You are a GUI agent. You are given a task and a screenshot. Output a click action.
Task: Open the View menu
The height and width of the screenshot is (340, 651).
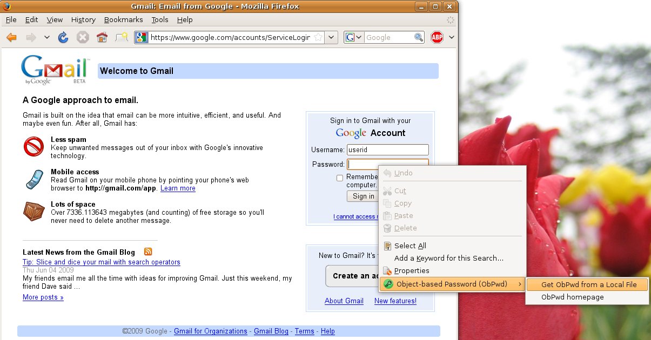click(x=55, y=19)
